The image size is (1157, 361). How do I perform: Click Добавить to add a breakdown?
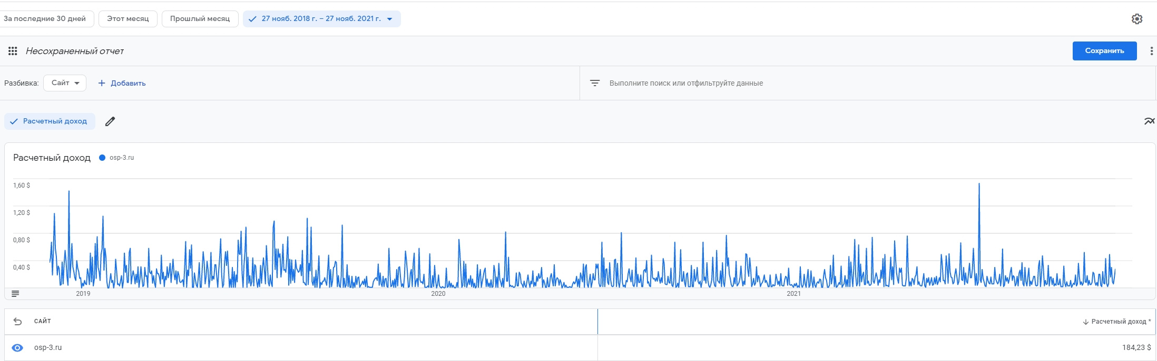click(x=122, y=83)
